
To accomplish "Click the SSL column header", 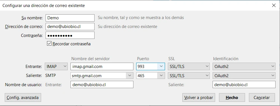I will point(172,59).
